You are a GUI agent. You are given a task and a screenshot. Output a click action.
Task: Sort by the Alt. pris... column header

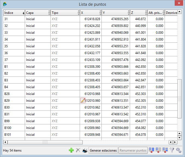[x=156, y=13]
